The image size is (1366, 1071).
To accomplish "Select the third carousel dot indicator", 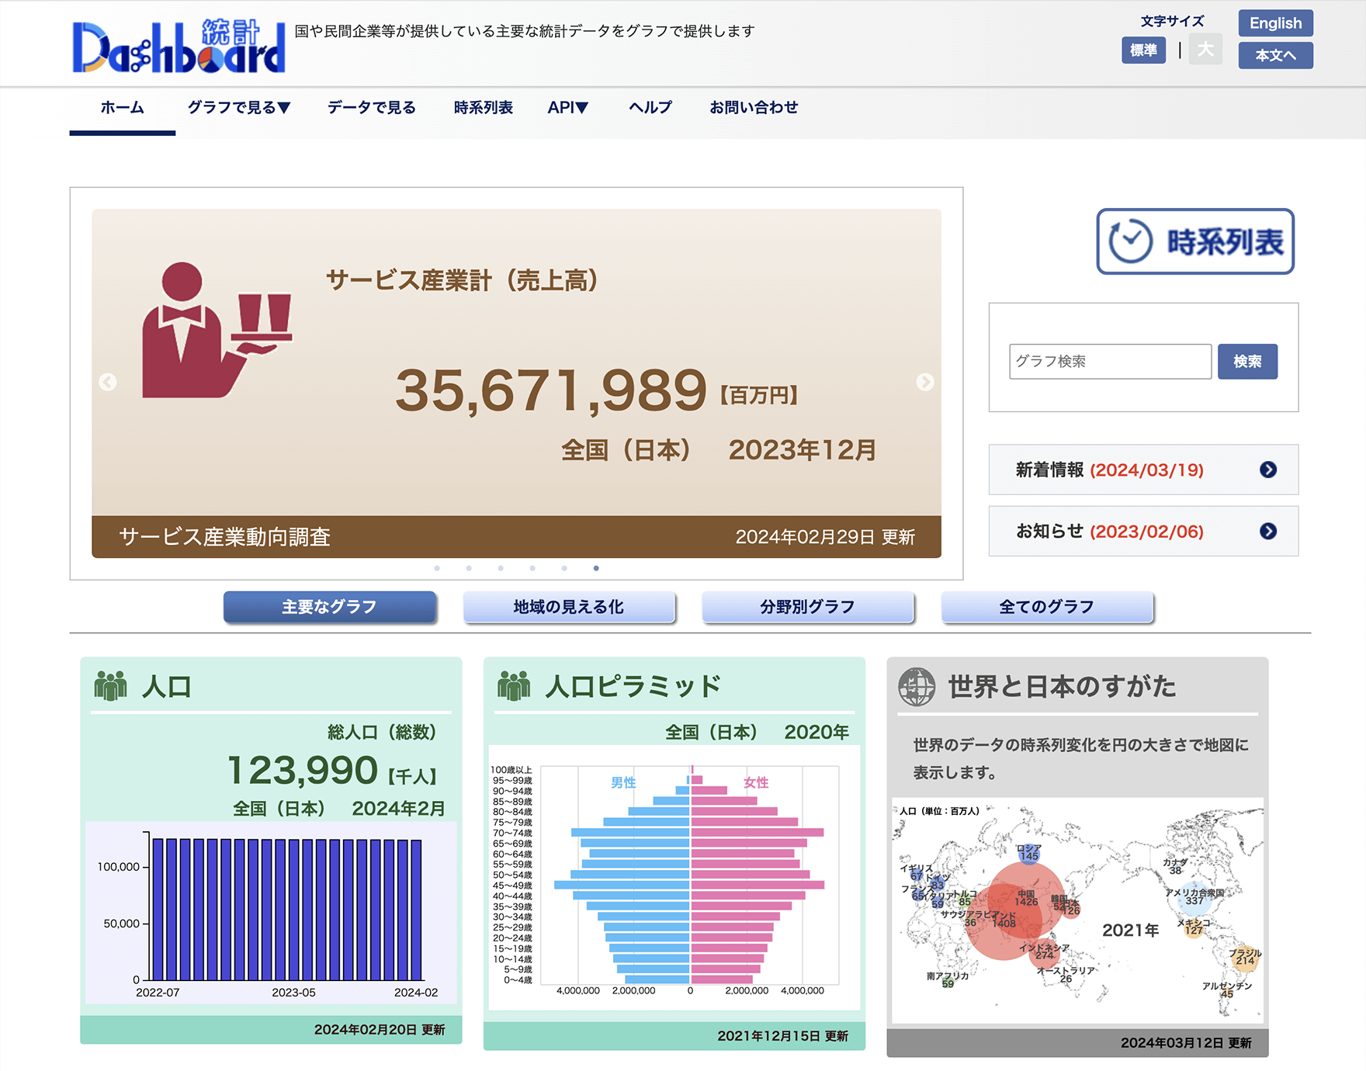I will click(x=501, y=568).
